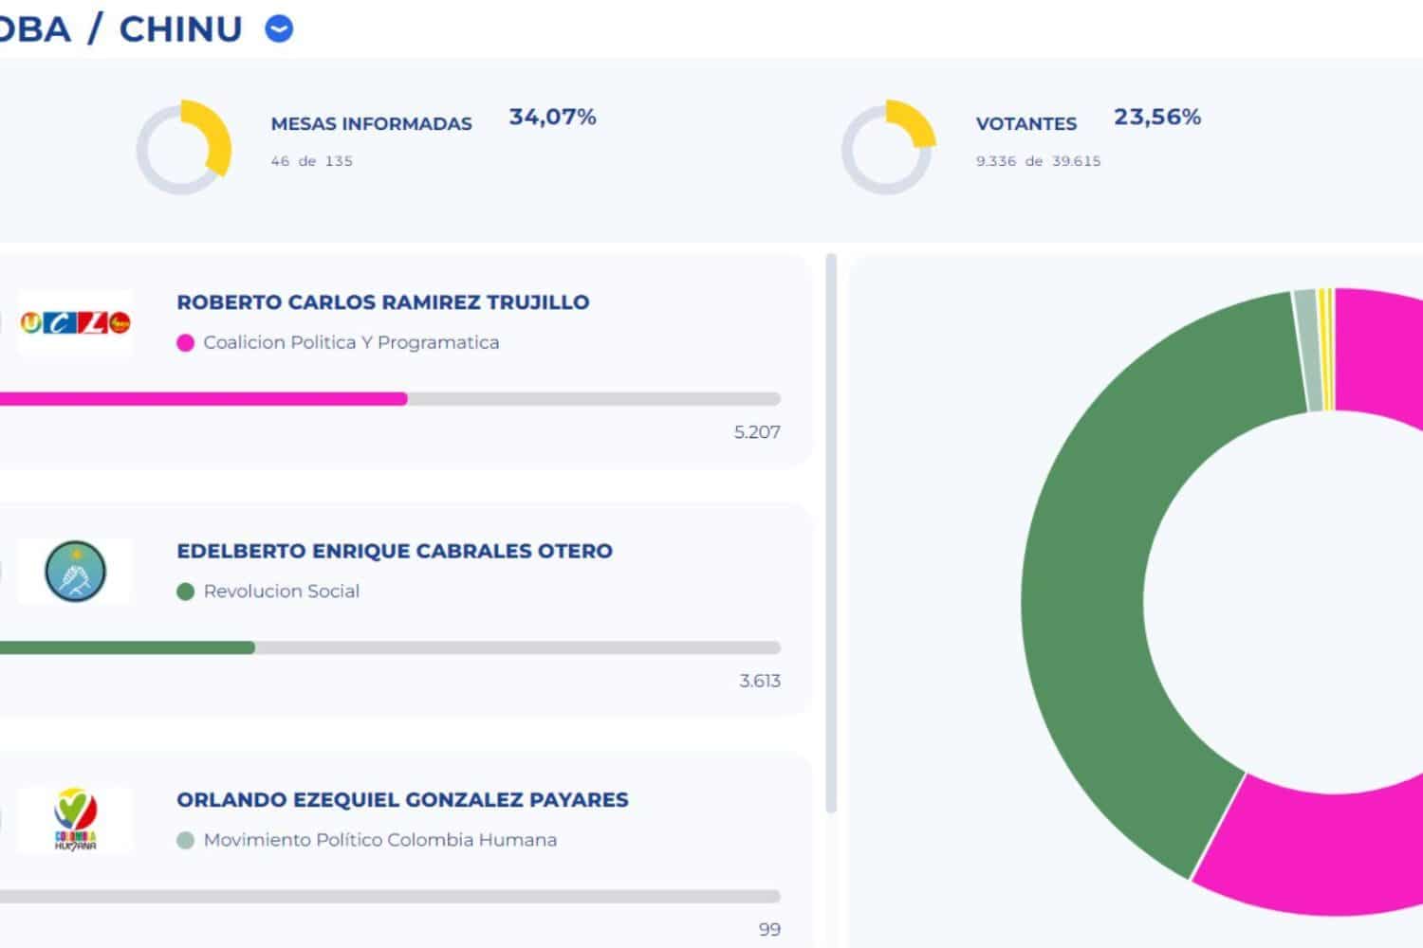Screen dimensions: 1423x948
Task: Click the Mesas Informadas donut chart
Action: tap(184, 148)
